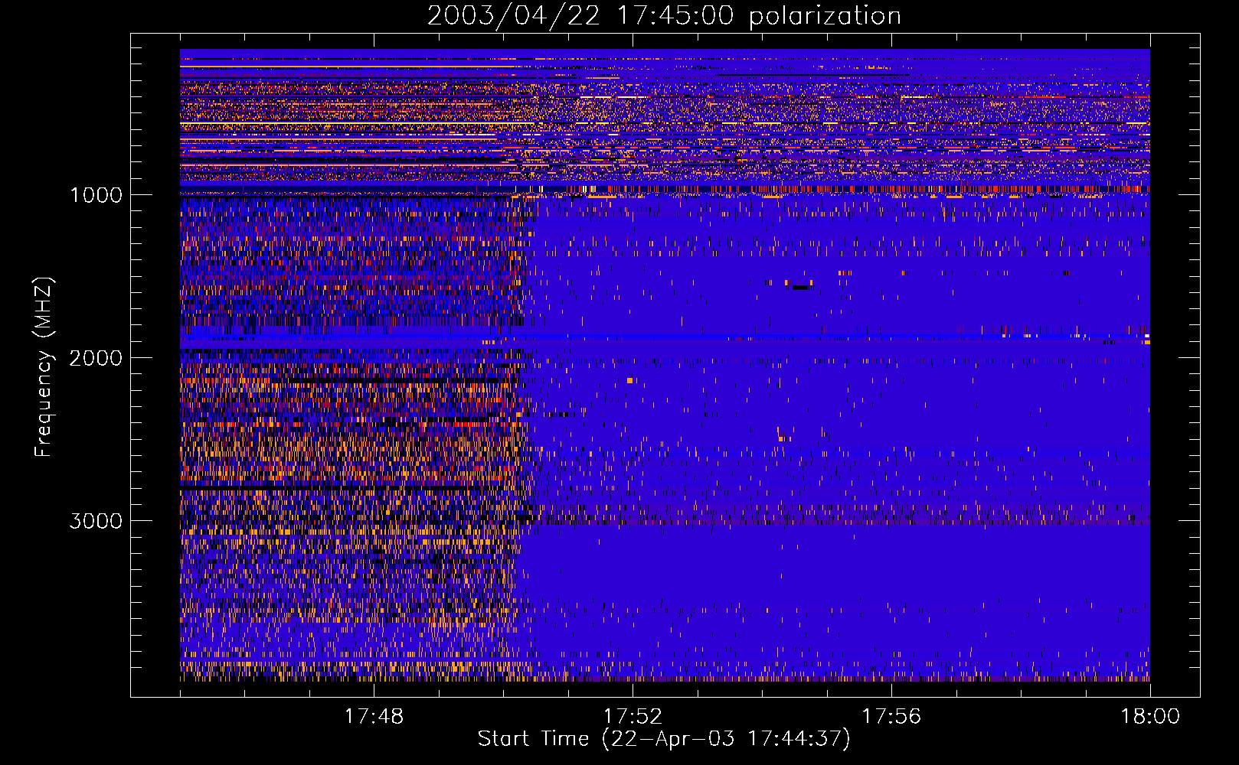Select the 3000 frequency tick label
This screenshot has width=1239, height=765.
[96, 521]
